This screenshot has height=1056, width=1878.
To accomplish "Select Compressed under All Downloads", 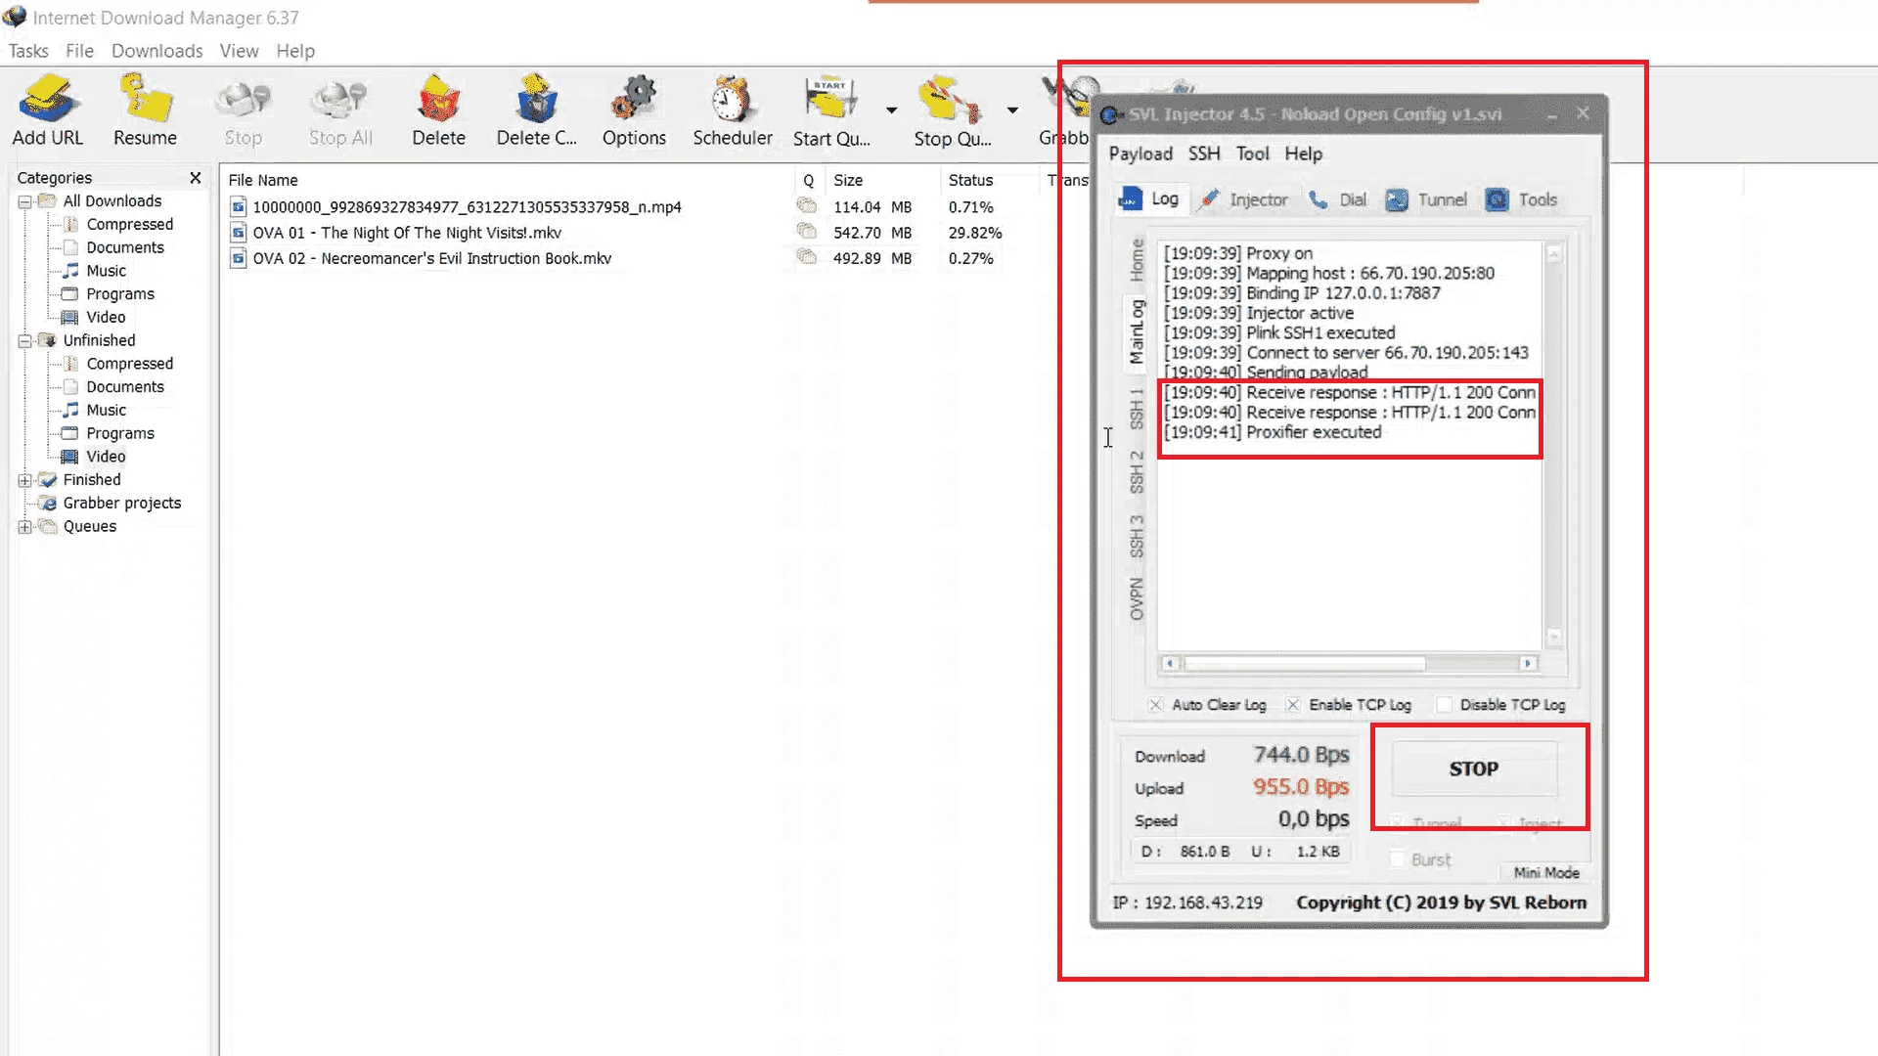I will coord(129,225).
